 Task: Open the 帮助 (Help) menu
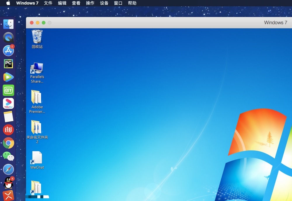(132, 3)
